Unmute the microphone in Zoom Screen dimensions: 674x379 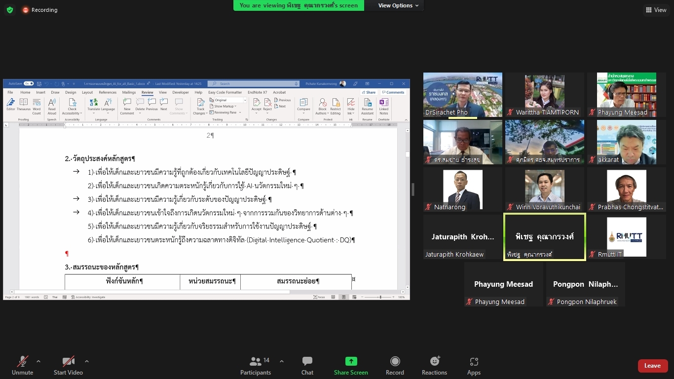pos(23,366)
